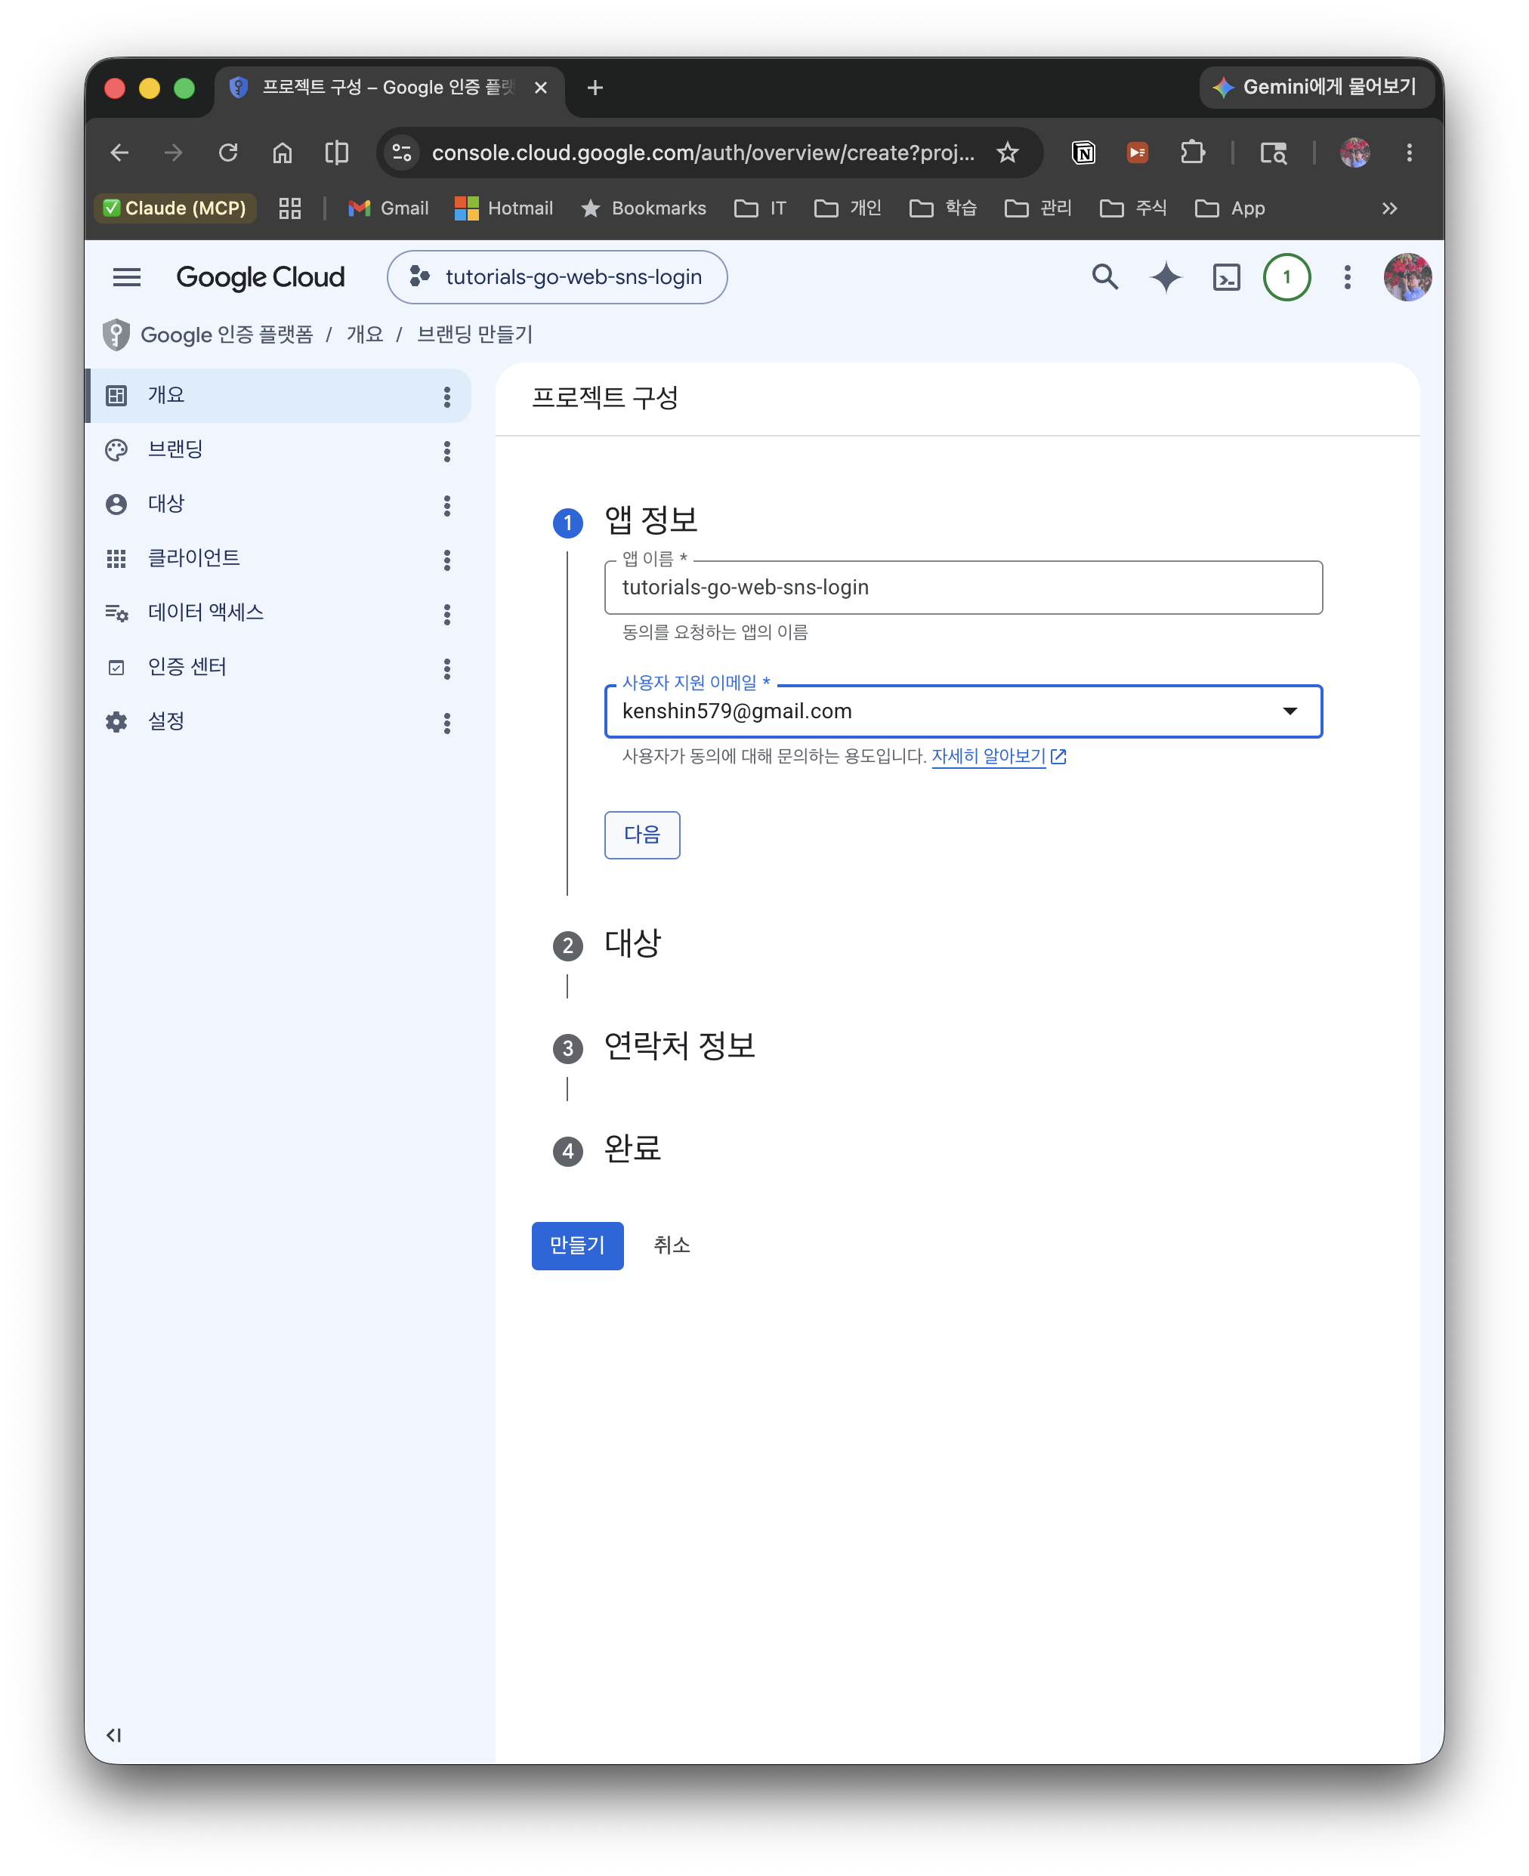Click the browser home icon
This screenshot has height=1876, width=1529.
tap(282, 153)
